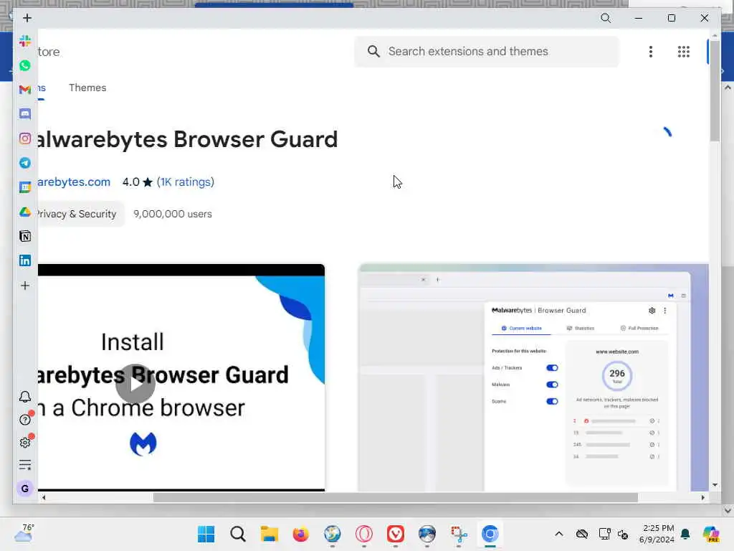Screen dimensions: 734x551
Task: Open File Explorer from the taskbar
Action: pos(270,534)
